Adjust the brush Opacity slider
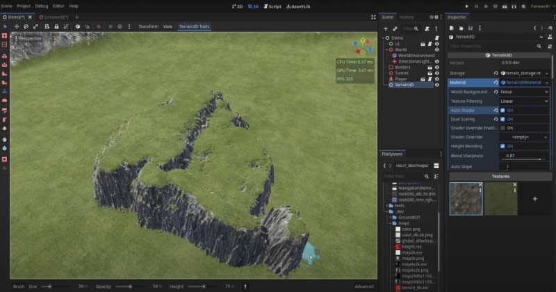Screen dimensions: 556x292 pos(129,286)
